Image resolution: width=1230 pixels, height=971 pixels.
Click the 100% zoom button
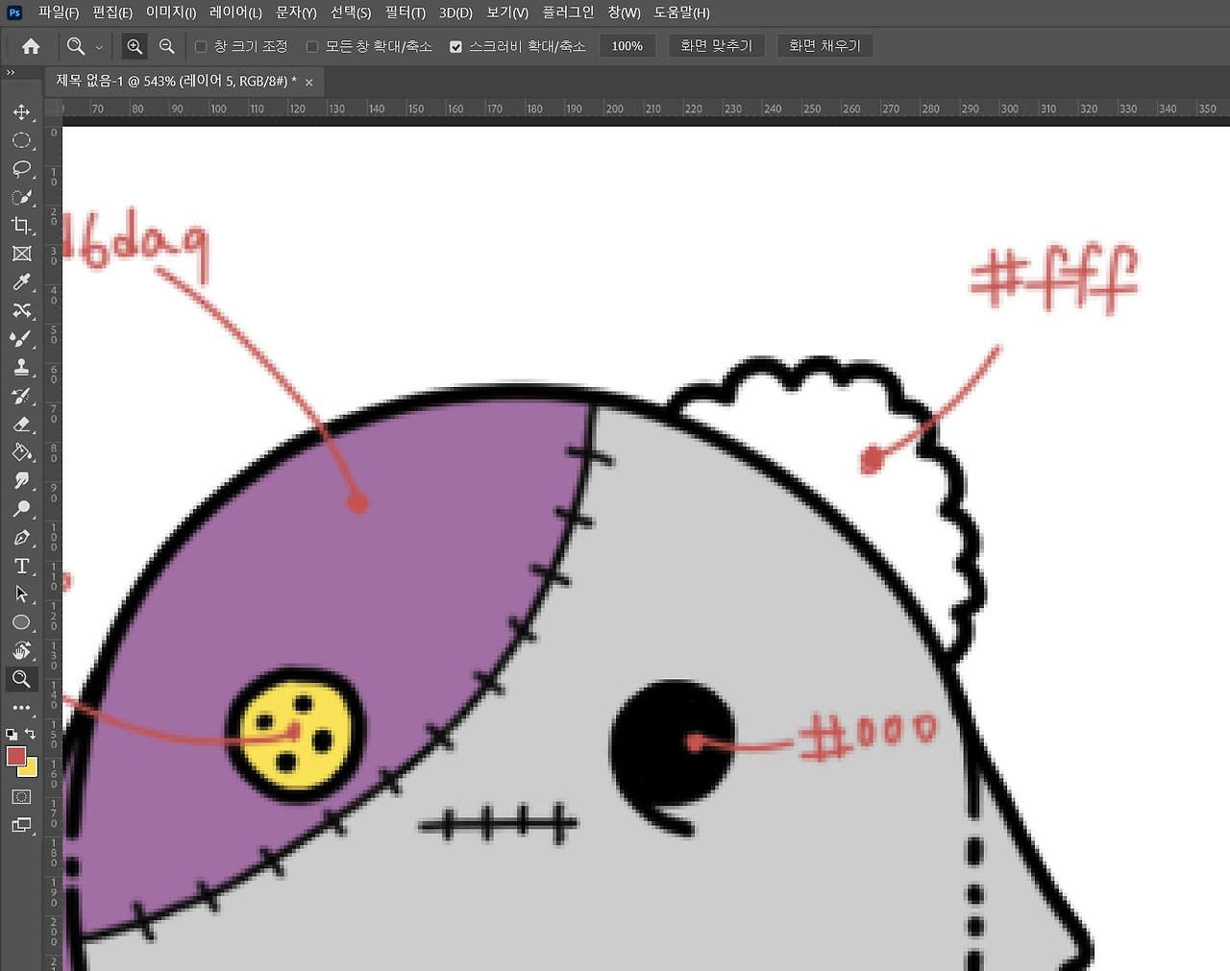627,46
